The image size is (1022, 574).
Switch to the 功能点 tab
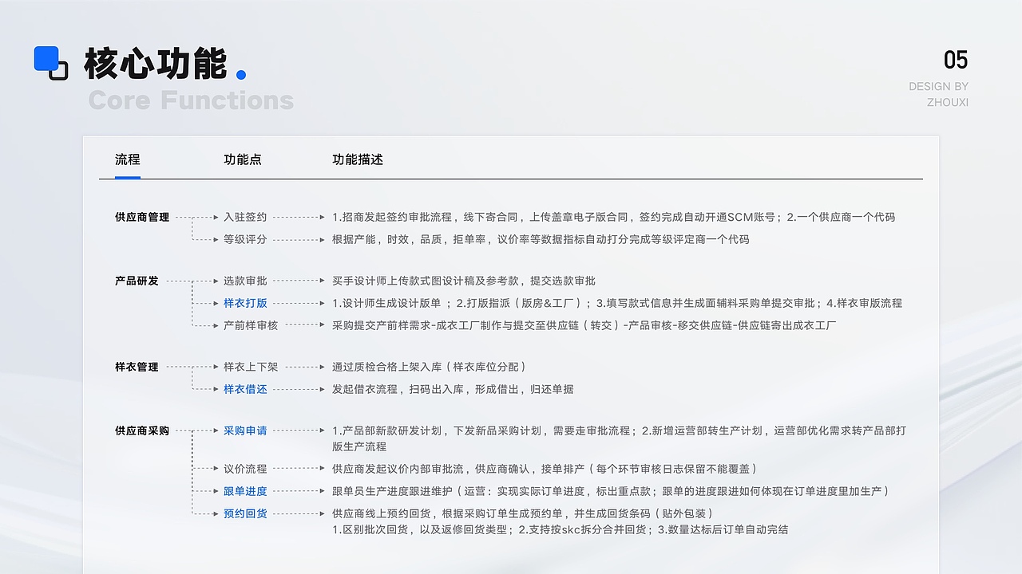click(243, 159)
